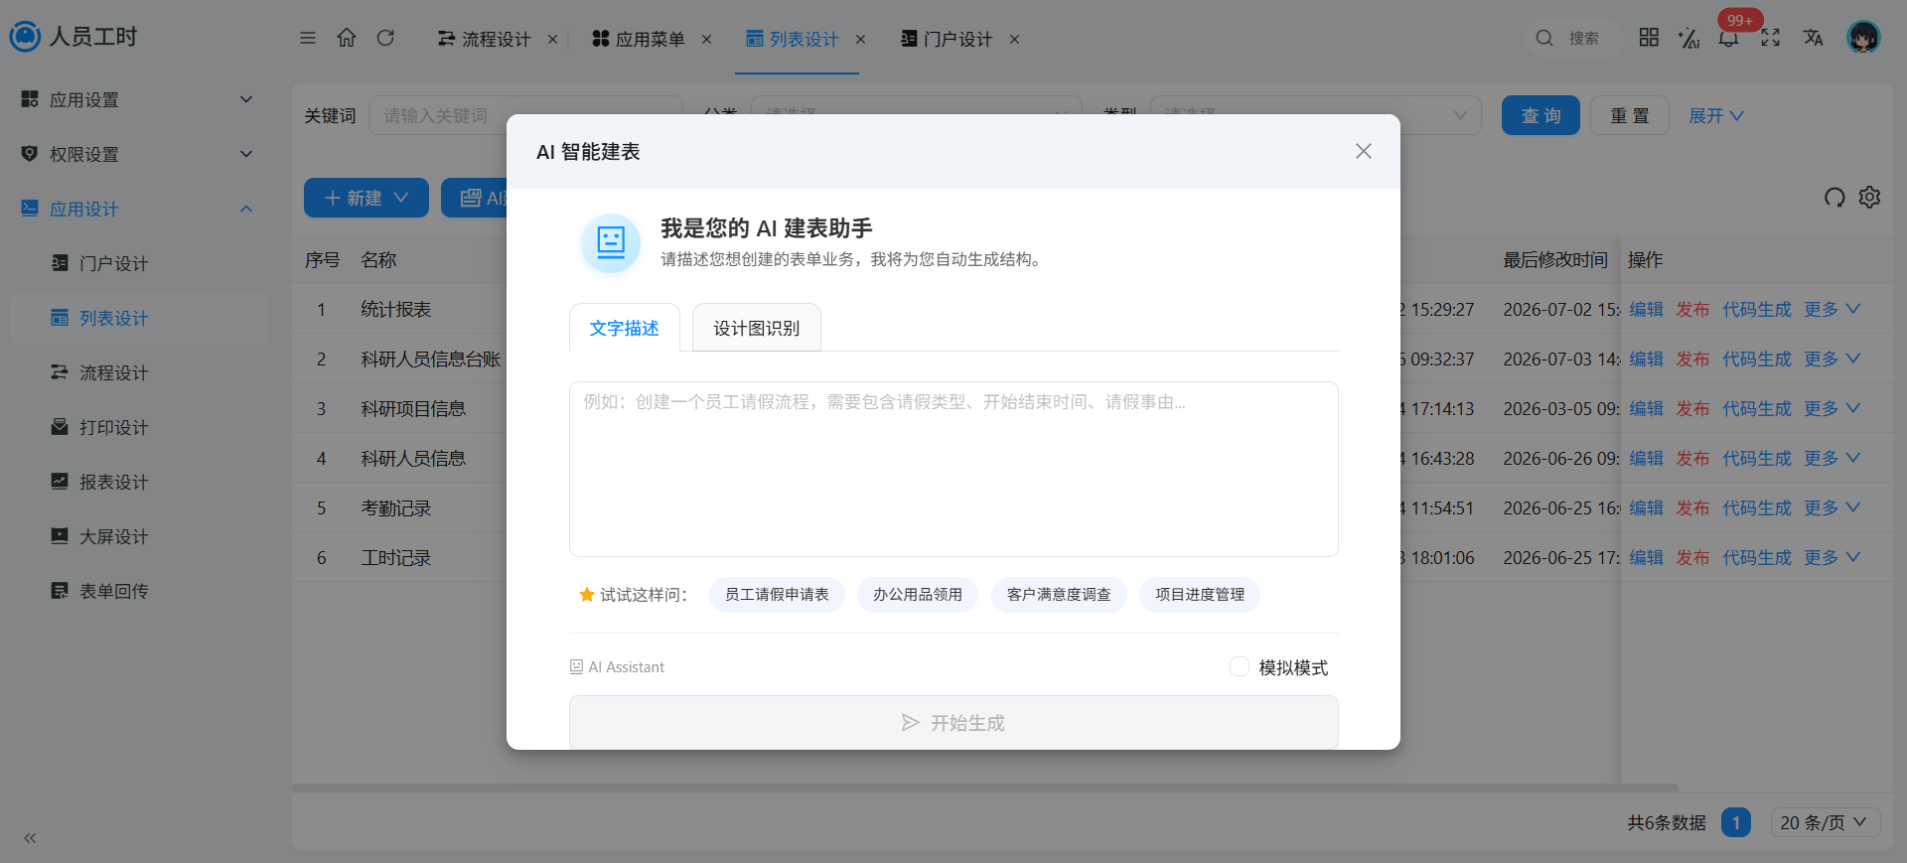Click the description text area in dialog
Viewport: 1907px width, 863px height.
point(953,469)
